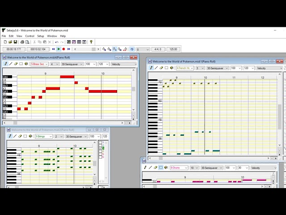Check track 6 checkbox in Strings window list
Image resolution: width=286 pixels, height=215 pixels.
click(100, 157)
